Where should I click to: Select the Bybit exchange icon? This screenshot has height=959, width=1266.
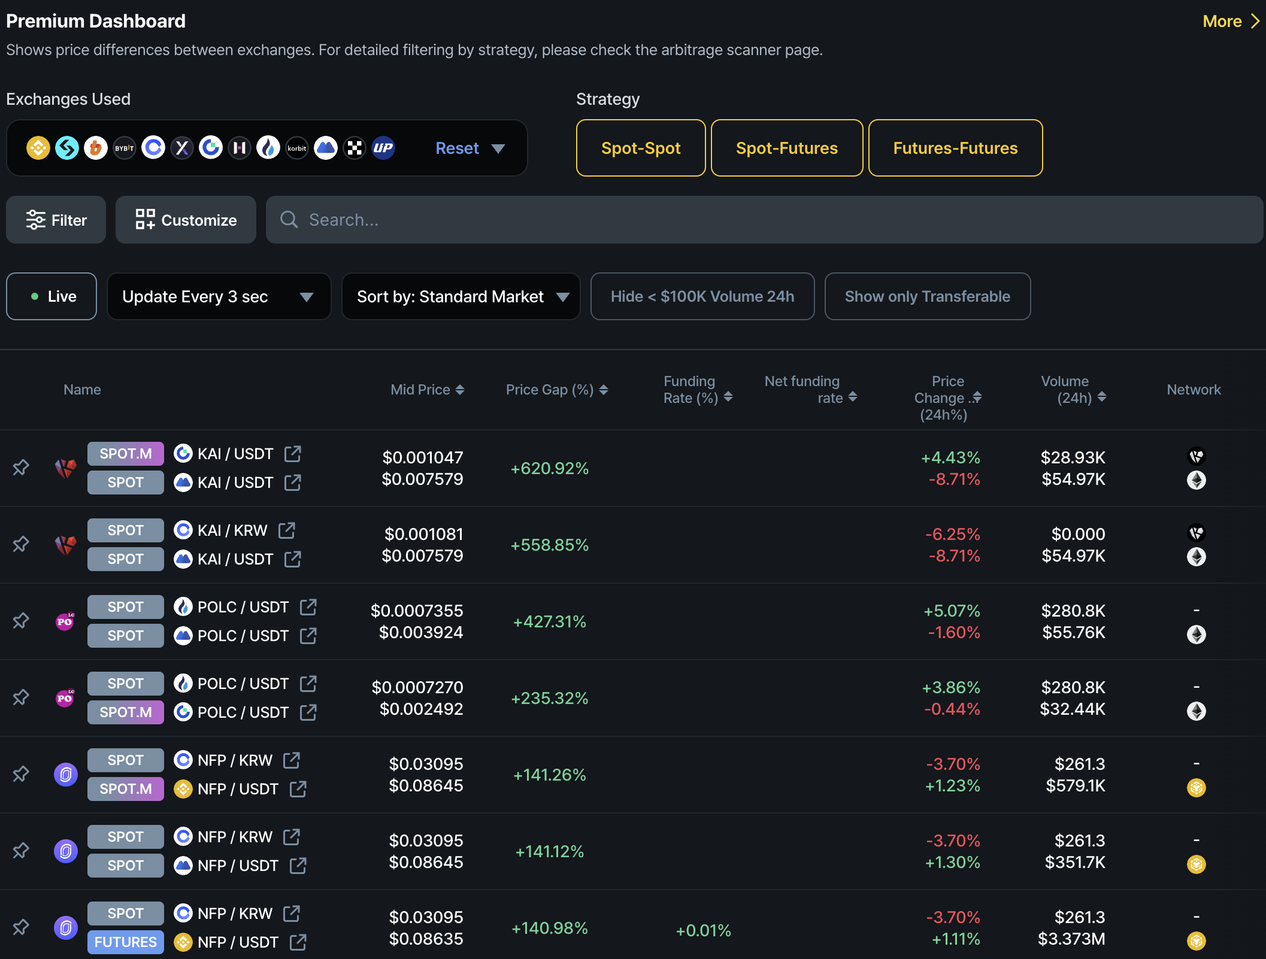(x=125, y=148)
